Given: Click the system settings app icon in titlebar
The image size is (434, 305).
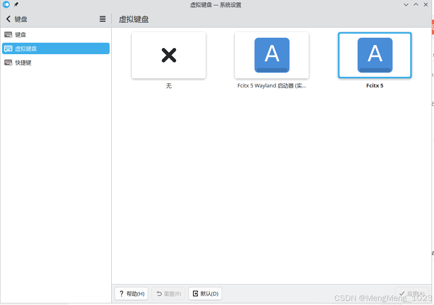Looking at the screenshot, I should [6, 5].
